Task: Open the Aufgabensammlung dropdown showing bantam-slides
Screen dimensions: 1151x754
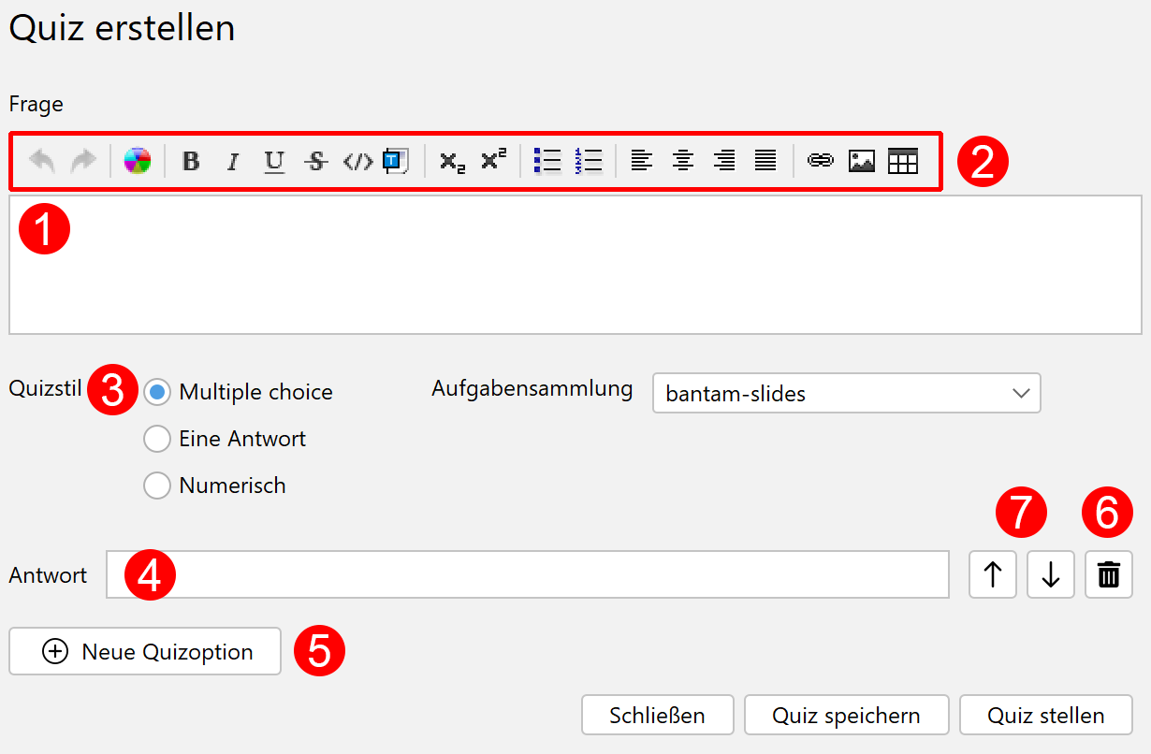Action: pyautogui.click(x=846, y=393)
